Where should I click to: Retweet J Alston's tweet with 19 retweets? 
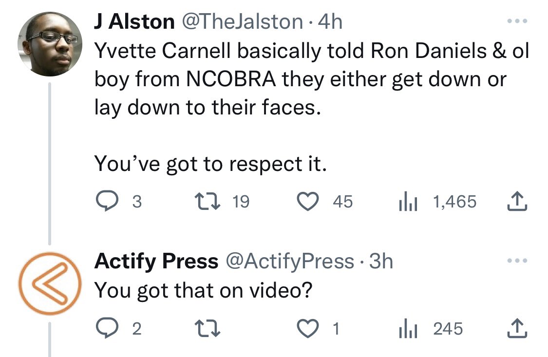[207, 202]
